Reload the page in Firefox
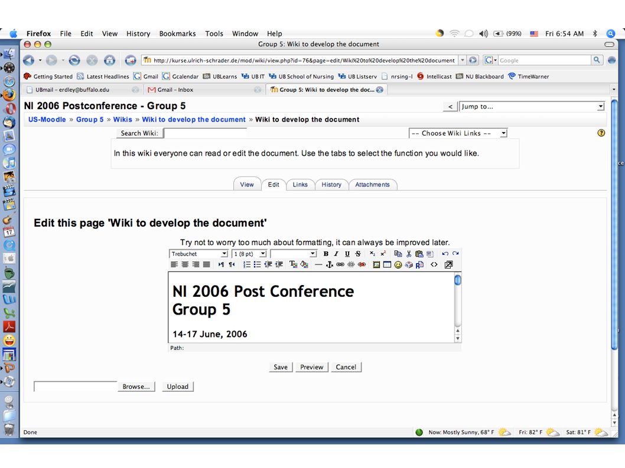This screenshot has height=468, width=625. coord(74,60)
